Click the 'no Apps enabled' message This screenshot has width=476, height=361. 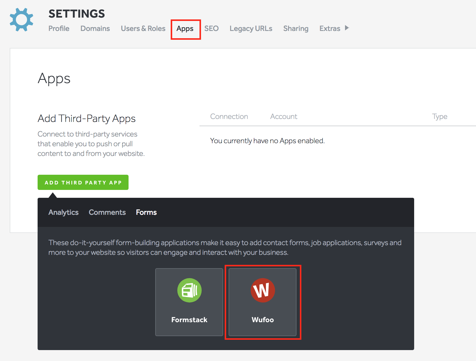[267, 141]
